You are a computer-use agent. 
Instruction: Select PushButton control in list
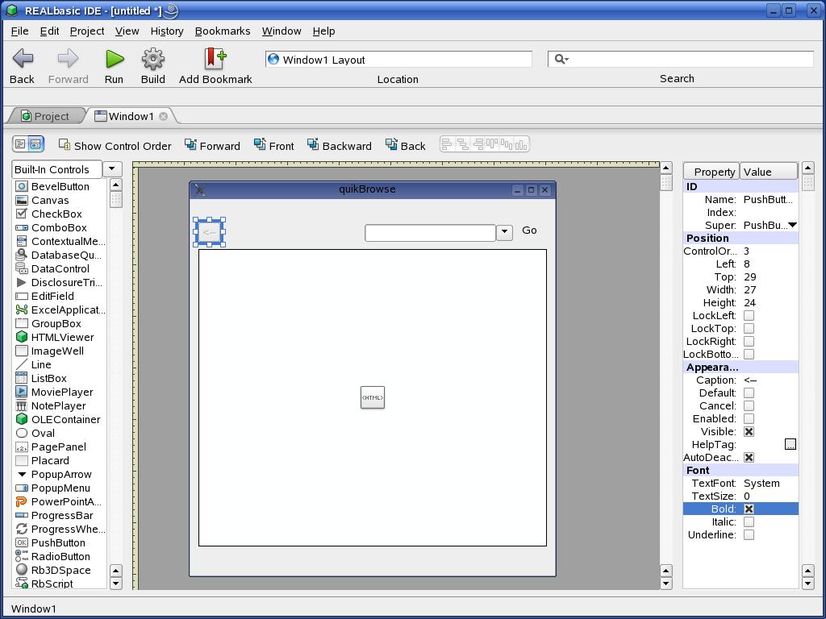tap(59, 542)
